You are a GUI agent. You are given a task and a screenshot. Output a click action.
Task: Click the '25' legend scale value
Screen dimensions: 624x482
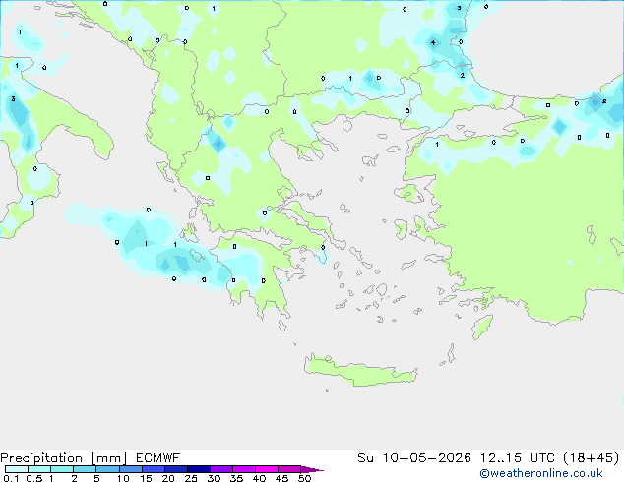click(x=191, y=478)
